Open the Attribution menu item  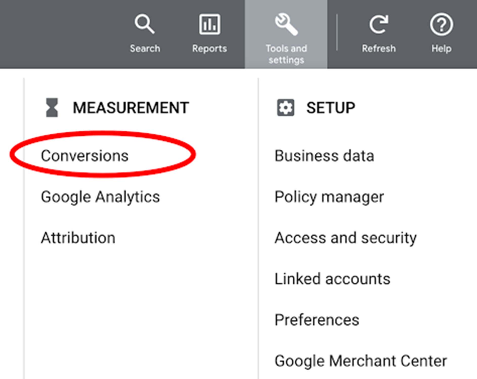[x=78, y=238]
